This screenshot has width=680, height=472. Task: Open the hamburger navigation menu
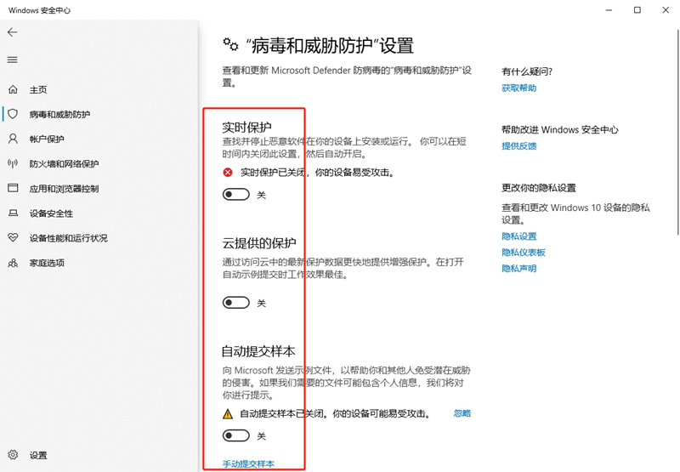13,60
